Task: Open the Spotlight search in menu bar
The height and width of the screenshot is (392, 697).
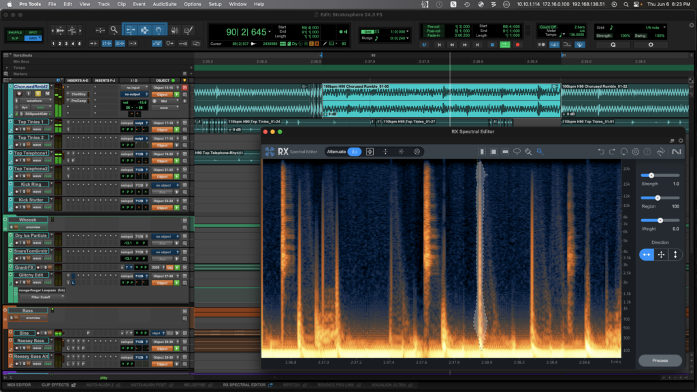Action: pos(626,4)
